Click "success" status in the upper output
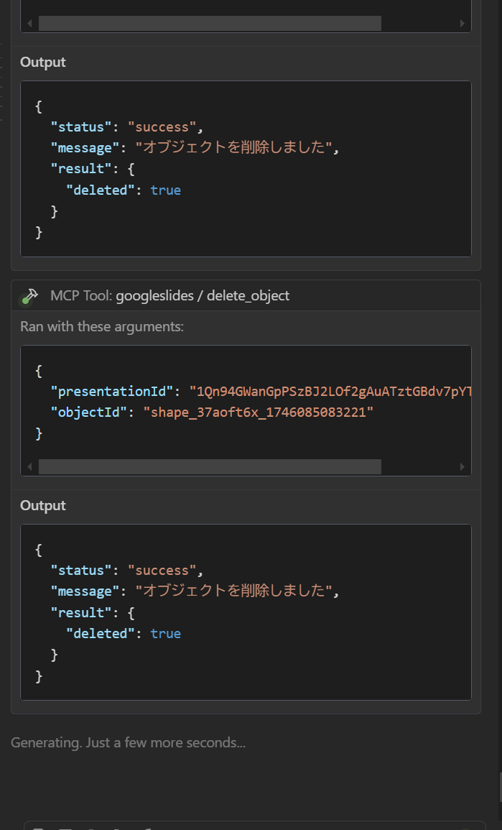 click(162, 127)
